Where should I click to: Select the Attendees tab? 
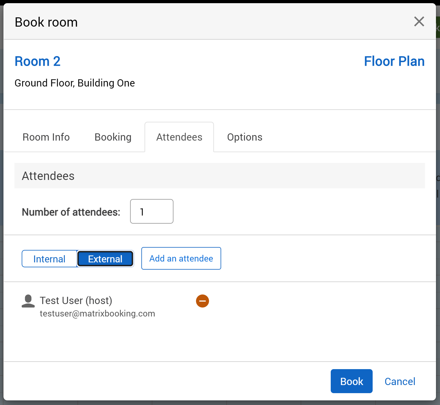point(179,137)
